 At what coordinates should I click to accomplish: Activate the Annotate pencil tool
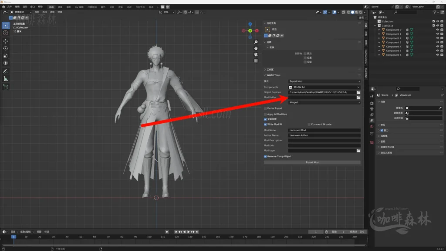pyautogui.click(x=6, y=71)
